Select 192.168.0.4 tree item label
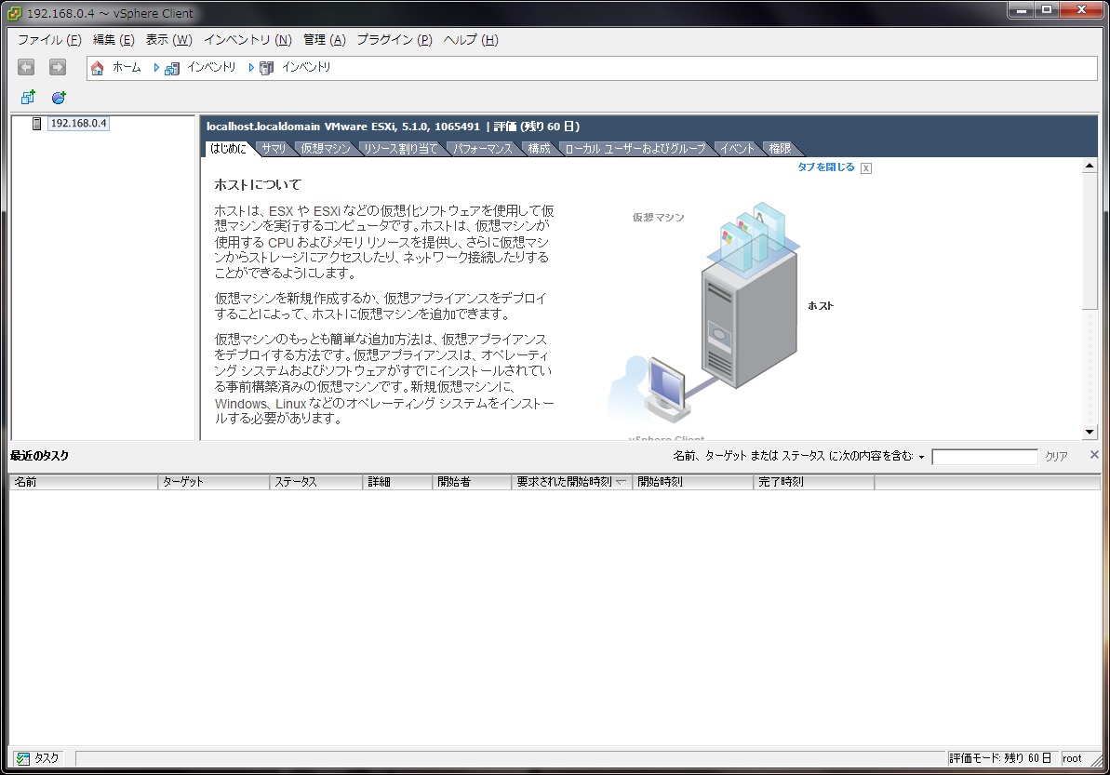This screenshot has width=1110, height=775. pyautogui.click(x=78, y=123)
